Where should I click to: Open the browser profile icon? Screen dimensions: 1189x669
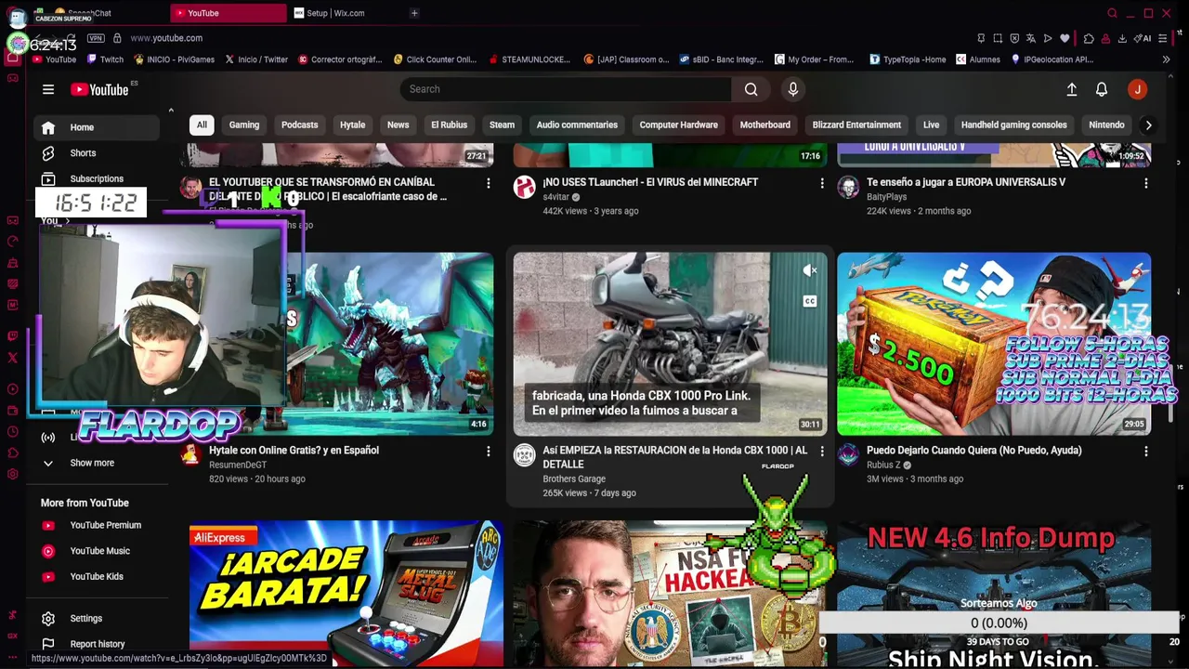pos(1105,38)
